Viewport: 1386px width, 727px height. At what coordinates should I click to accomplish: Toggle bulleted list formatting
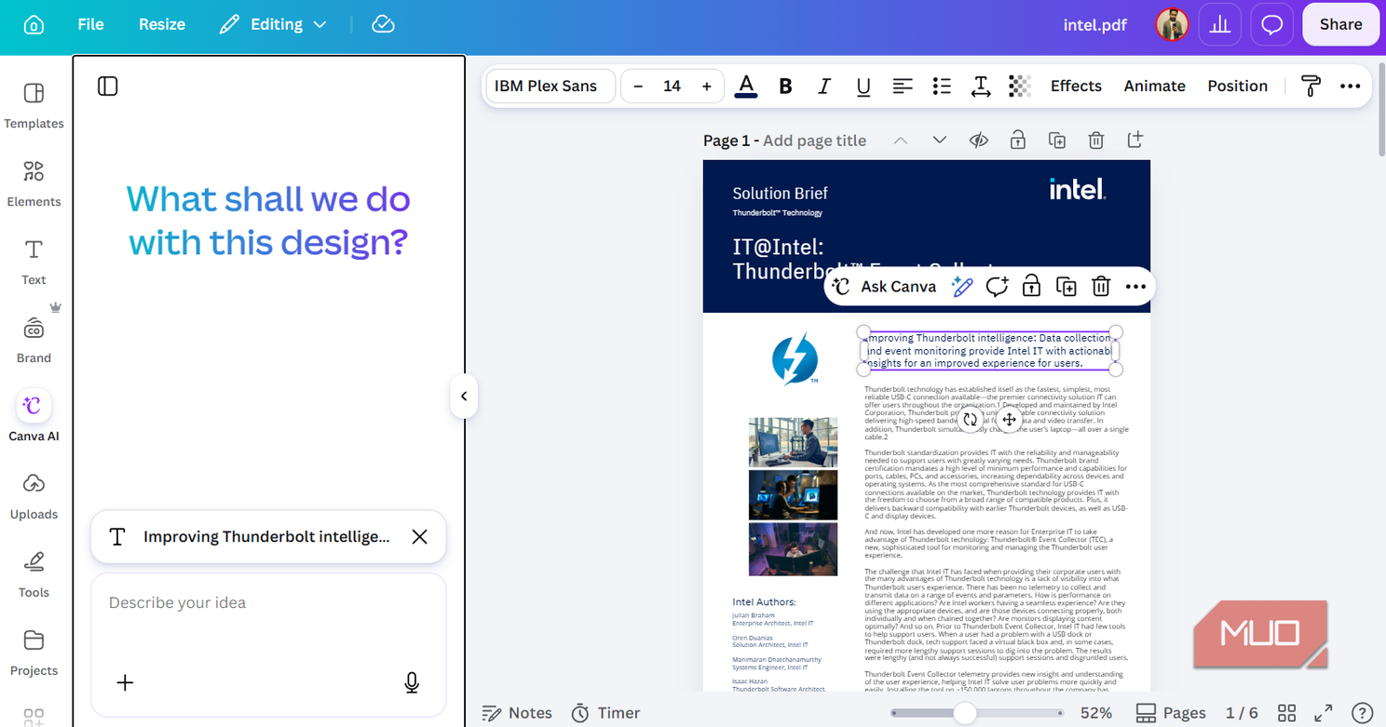coord(942,86)
